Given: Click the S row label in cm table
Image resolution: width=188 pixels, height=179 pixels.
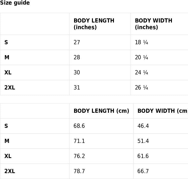Looking at the screenshot, I should tap(6, 126).
